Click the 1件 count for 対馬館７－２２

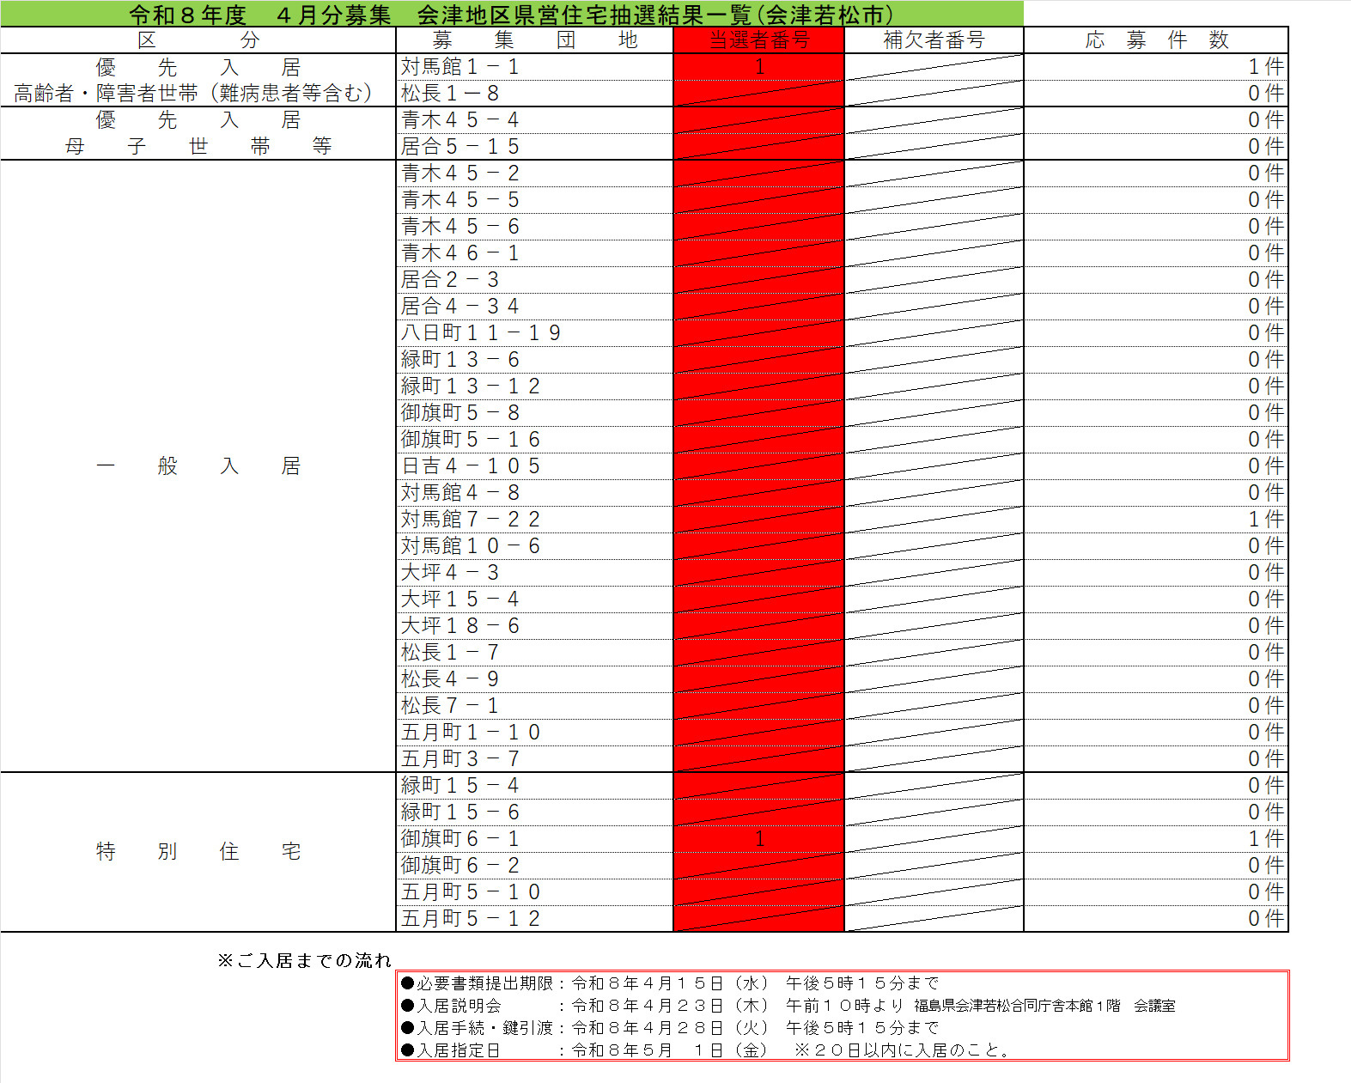coord(1265,520)
